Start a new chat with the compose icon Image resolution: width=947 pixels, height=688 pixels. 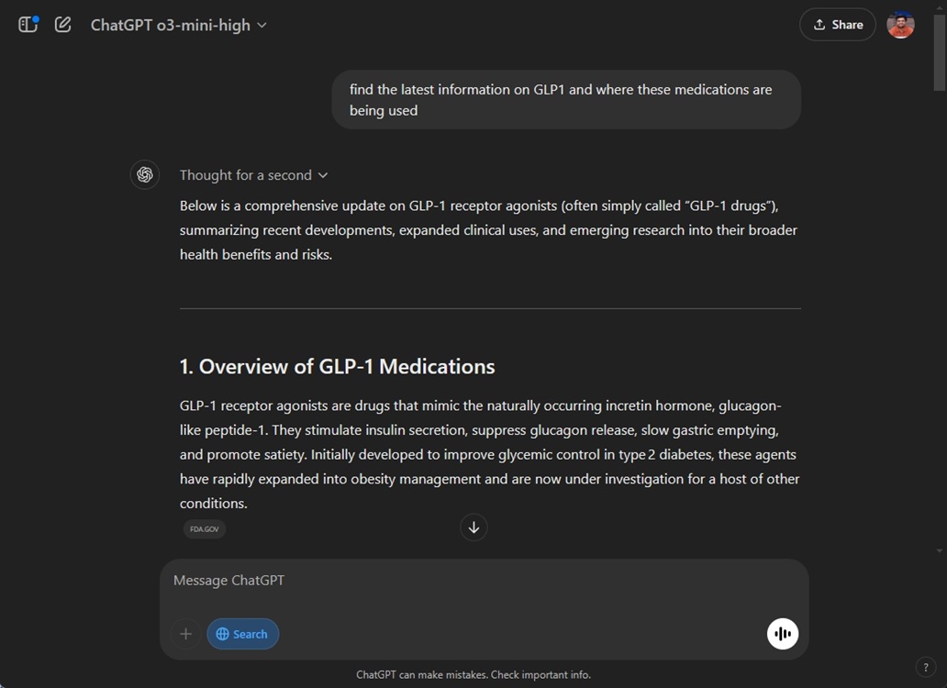(62, 24)
